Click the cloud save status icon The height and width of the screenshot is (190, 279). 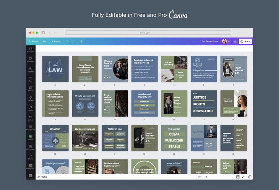click(81, 41)
